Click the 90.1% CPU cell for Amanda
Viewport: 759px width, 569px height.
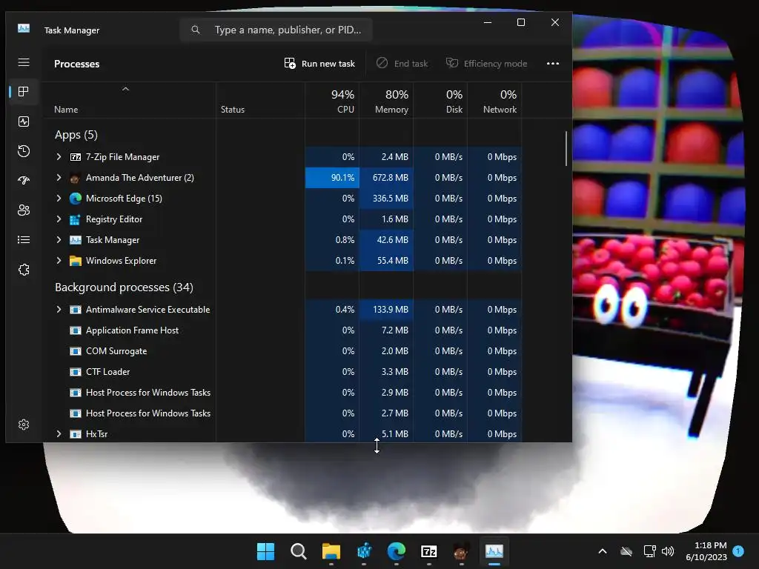332,178
